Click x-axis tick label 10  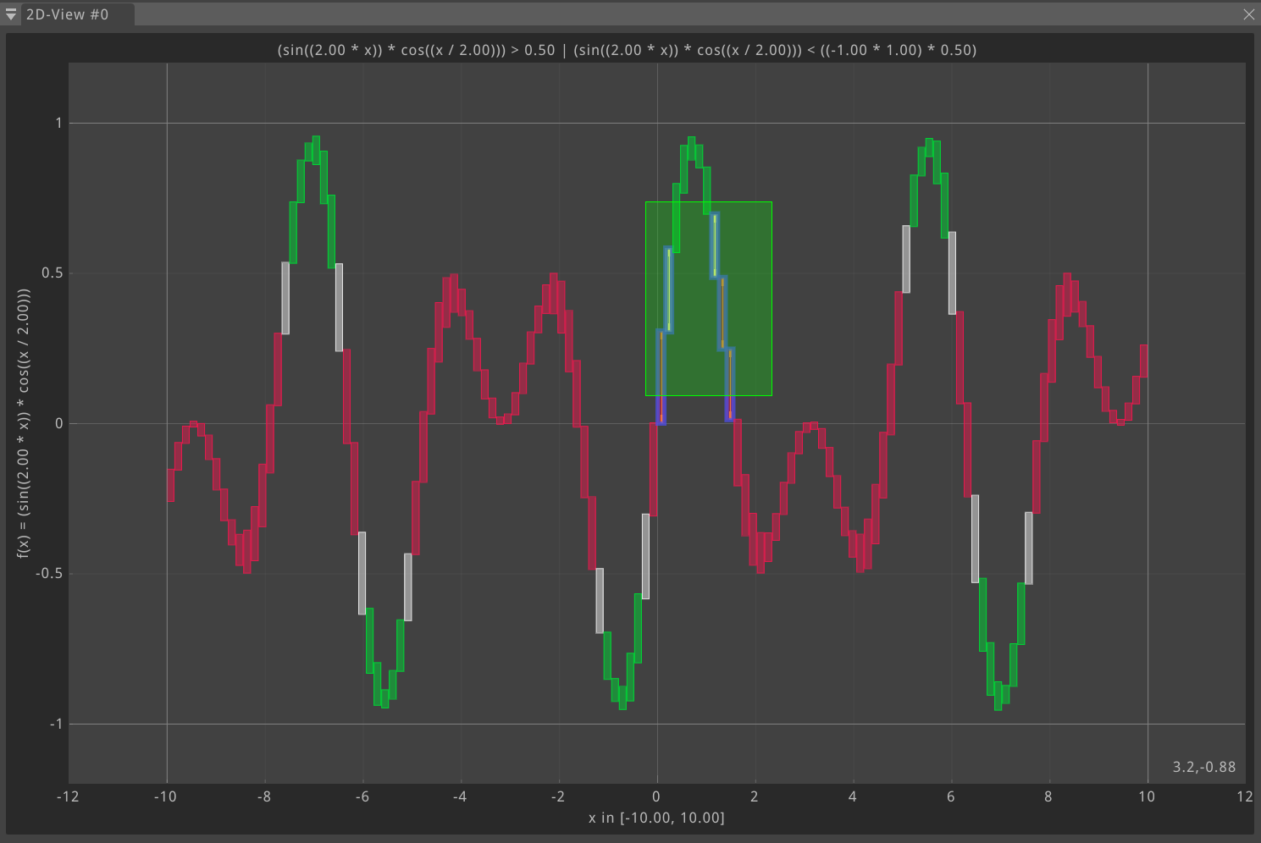click(1147, 796)
